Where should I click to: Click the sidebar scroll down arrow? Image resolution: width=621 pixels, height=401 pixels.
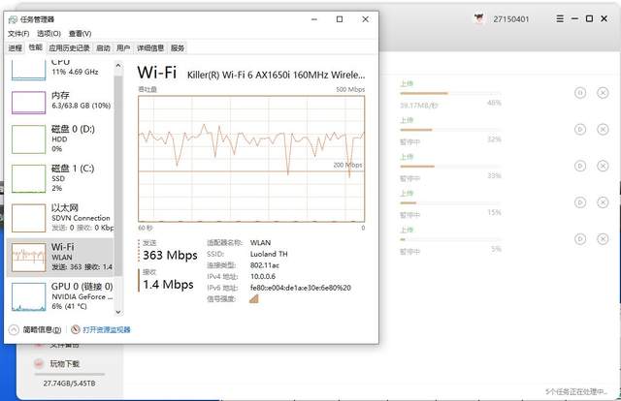(x=118, y=312)
